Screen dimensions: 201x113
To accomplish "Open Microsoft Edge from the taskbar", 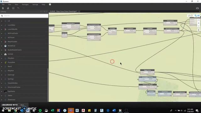I will click(108, 110).
